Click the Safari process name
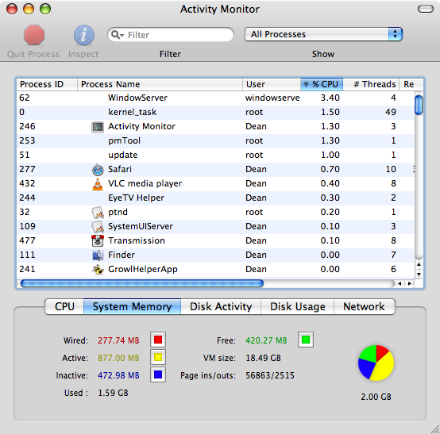Viewport: 440px width, 434px height. tap(120, 169)
